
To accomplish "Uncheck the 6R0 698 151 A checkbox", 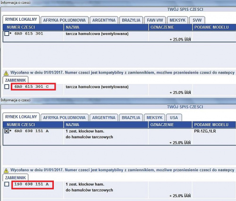I will click(7, 131).
